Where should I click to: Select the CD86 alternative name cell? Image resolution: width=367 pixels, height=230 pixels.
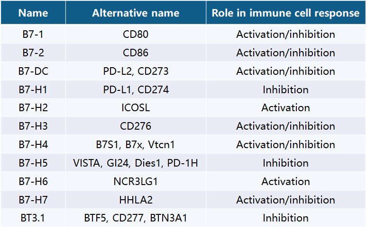coord(135,53)
